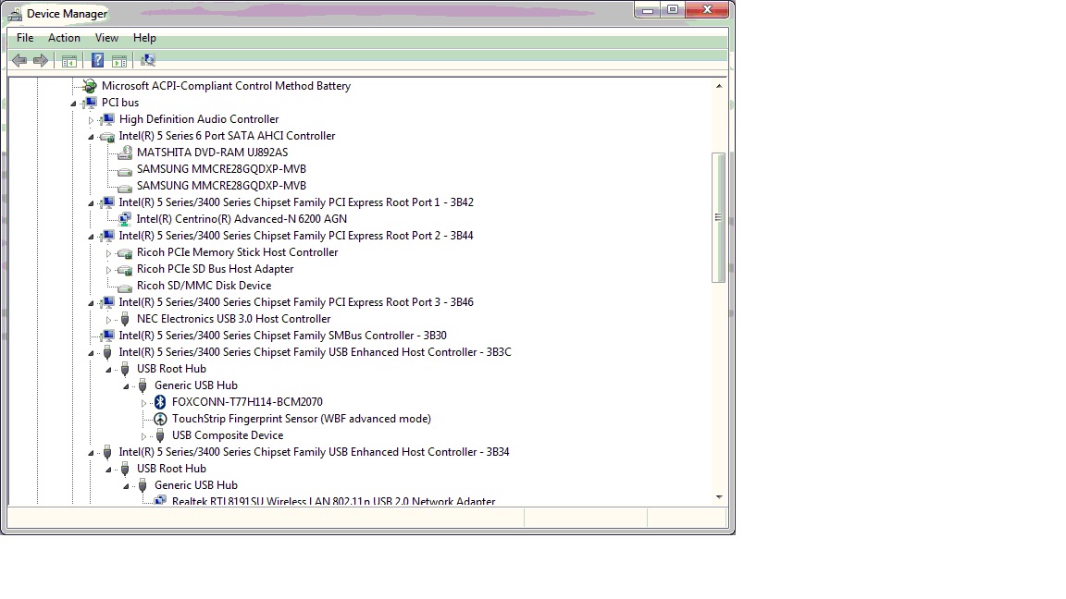
Task: Click the USB Composite Device plug icon
Action: pos(160,435)
